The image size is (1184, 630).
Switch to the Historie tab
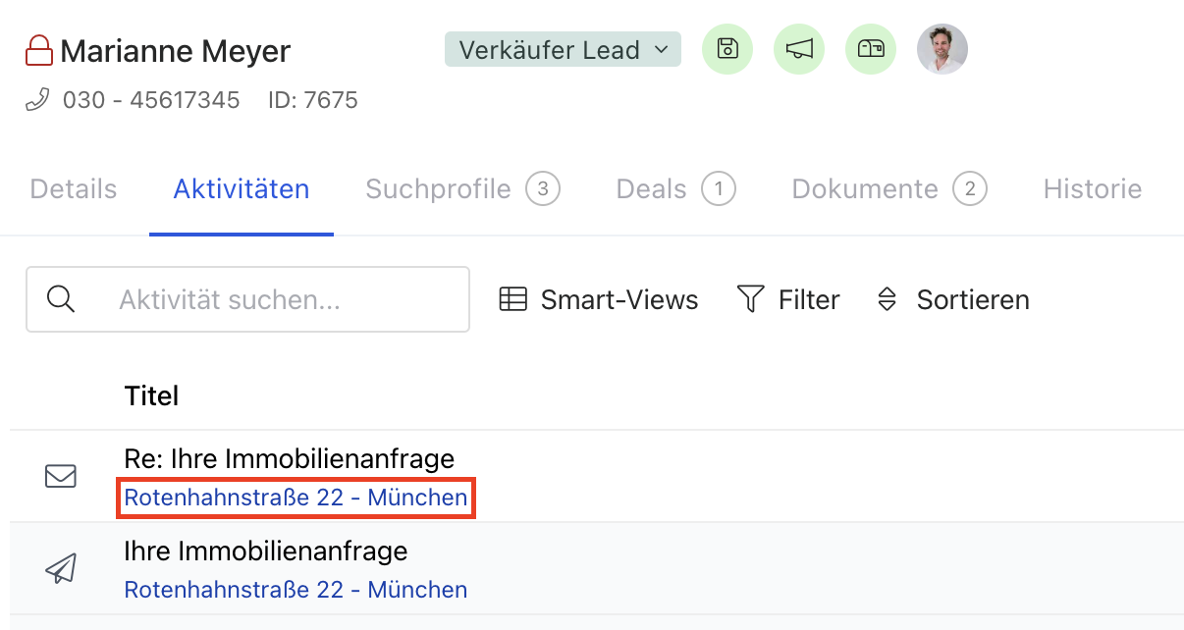pos(1093,189)
